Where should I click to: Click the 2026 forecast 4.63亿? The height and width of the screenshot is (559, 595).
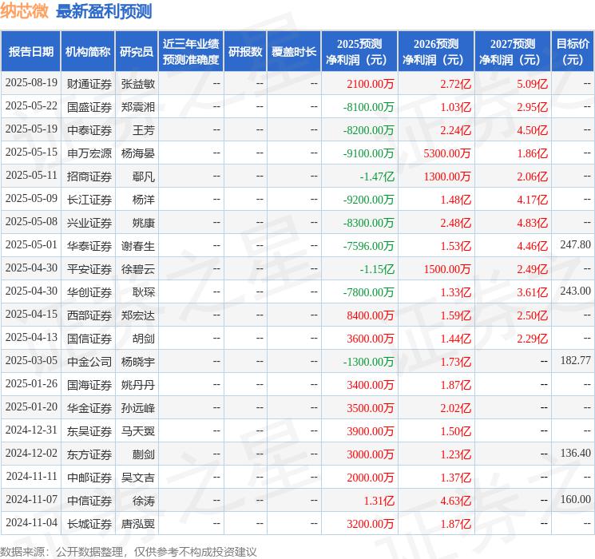pyautogui.click(x=455, y=501)
